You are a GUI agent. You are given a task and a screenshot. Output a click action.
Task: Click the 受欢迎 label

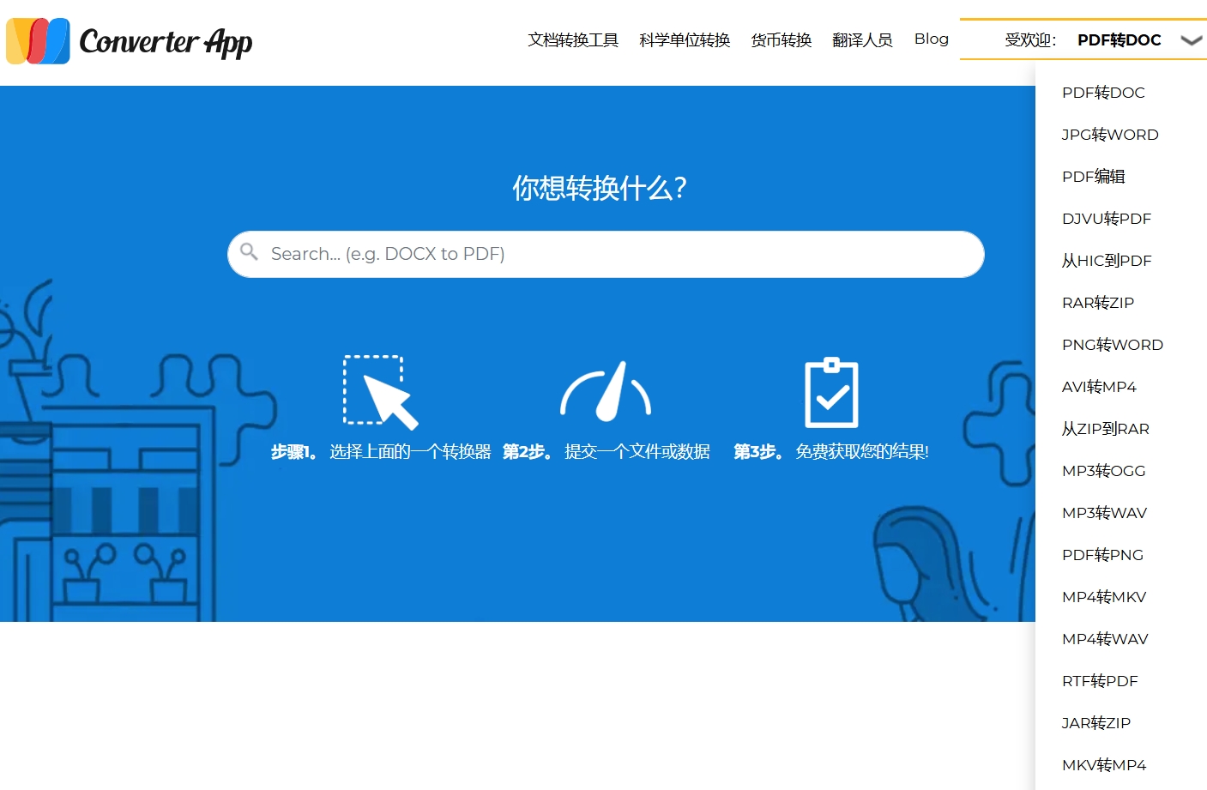pyautogui.click(x=1030, y=40)
